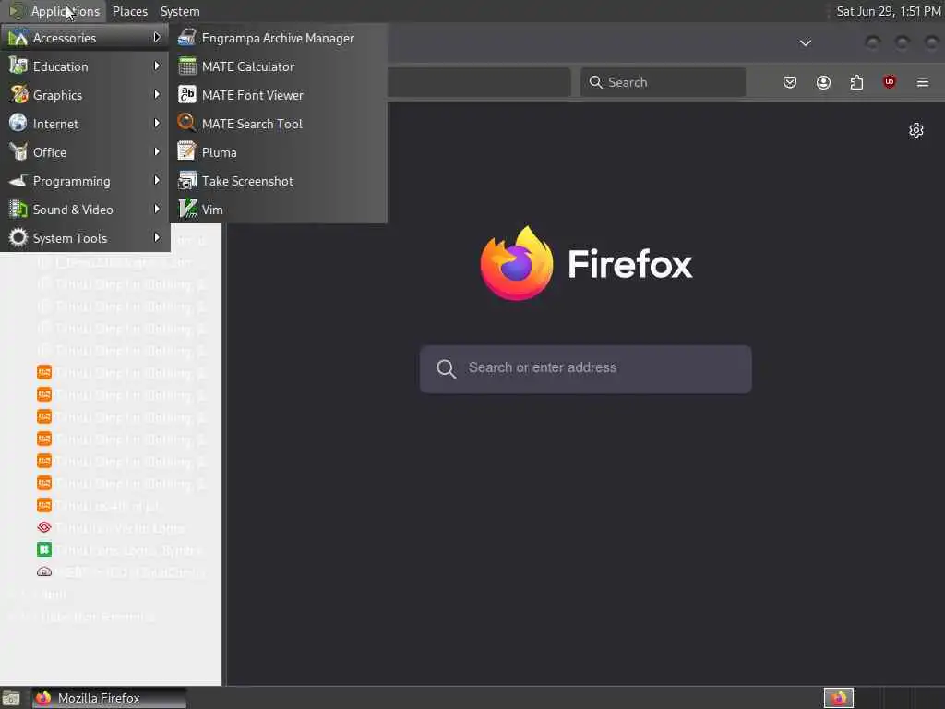Click the Firefox 'Search or enter address' box

coord(586,369)
